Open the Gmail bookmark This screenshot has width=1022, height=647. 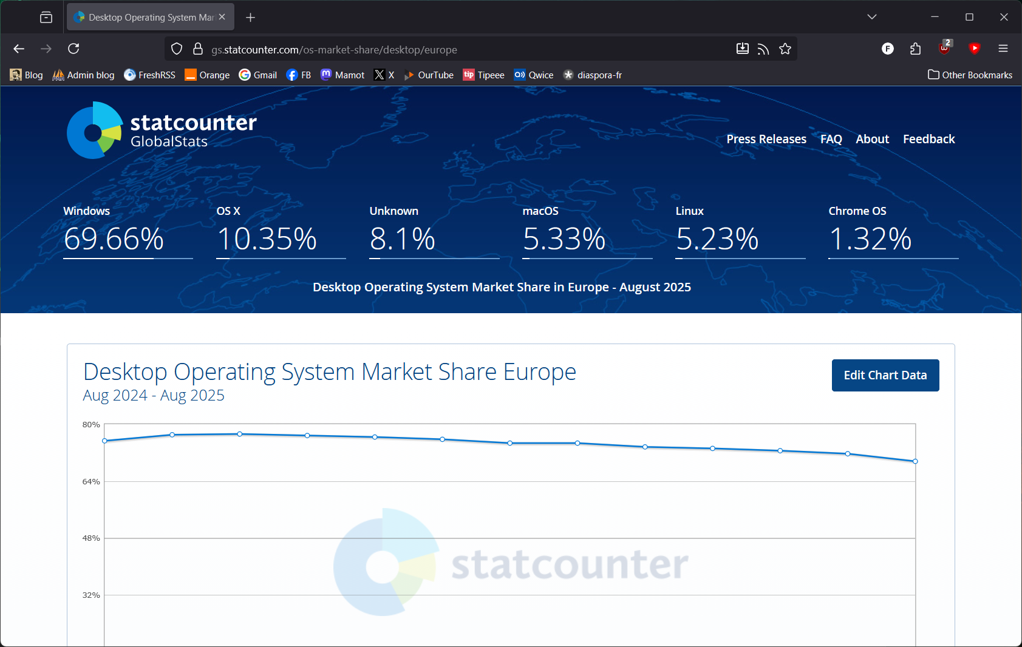coord(258,75)
